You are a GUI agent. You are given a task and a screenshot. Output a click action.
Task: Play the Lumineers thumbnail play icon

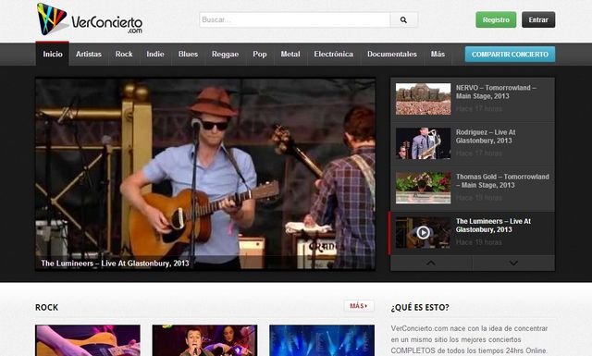(423, 232)
